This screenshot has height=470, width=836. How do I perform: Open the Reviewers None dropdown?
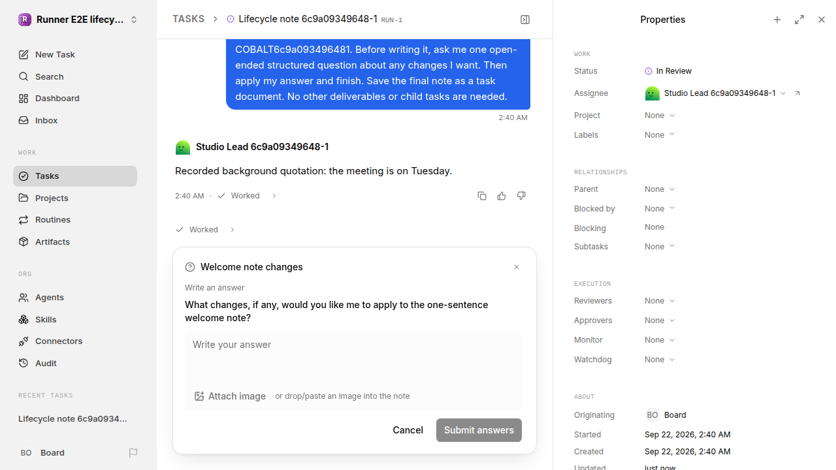660,301
